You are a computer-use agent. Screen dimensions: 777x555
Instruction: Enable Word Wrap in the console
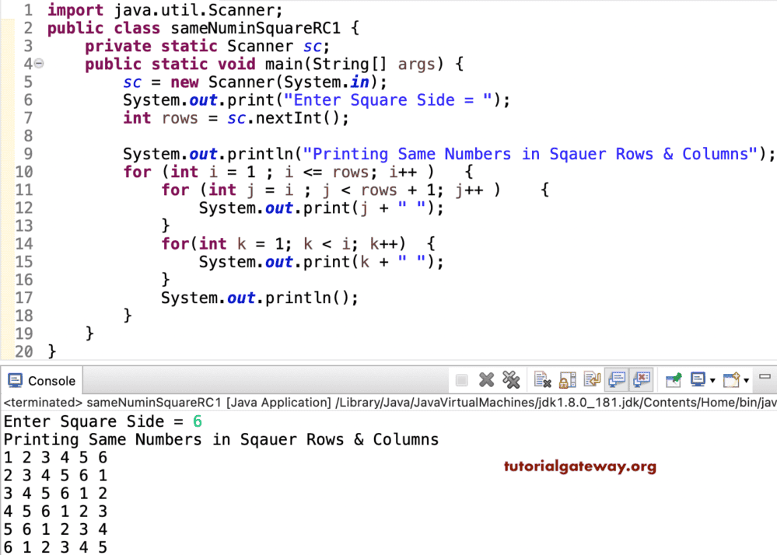(x=592, y=379)
